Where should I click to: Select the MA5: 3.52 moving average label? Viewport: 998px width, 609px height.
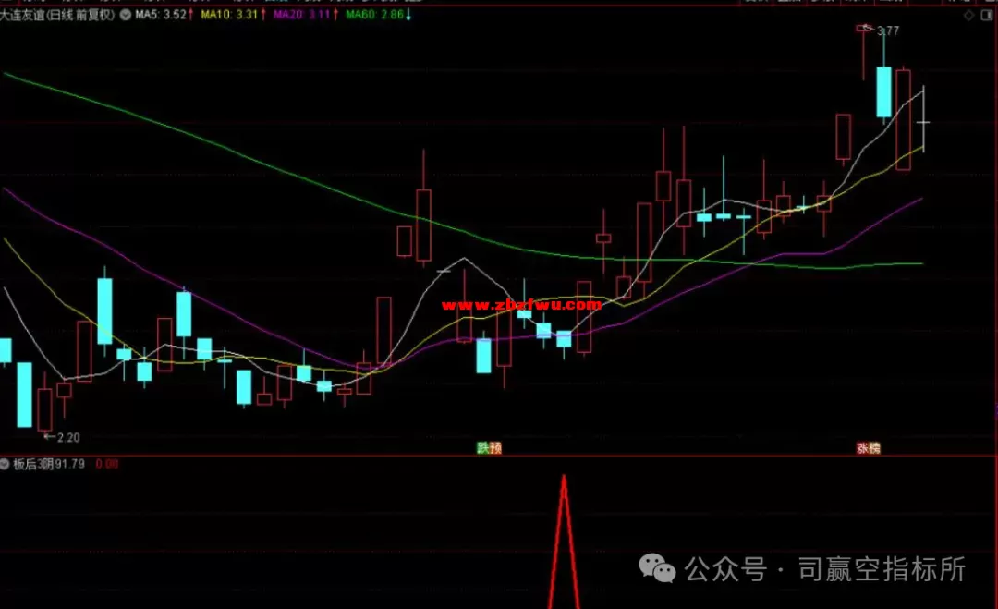[x=161, y=15]
